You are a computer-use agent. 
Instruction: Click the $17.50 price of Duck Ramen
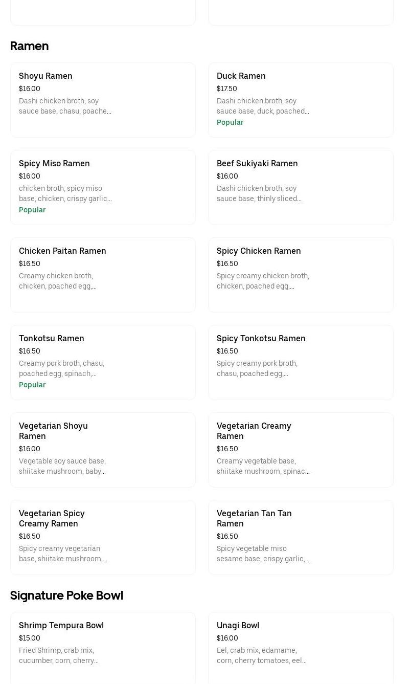[226, 89]
